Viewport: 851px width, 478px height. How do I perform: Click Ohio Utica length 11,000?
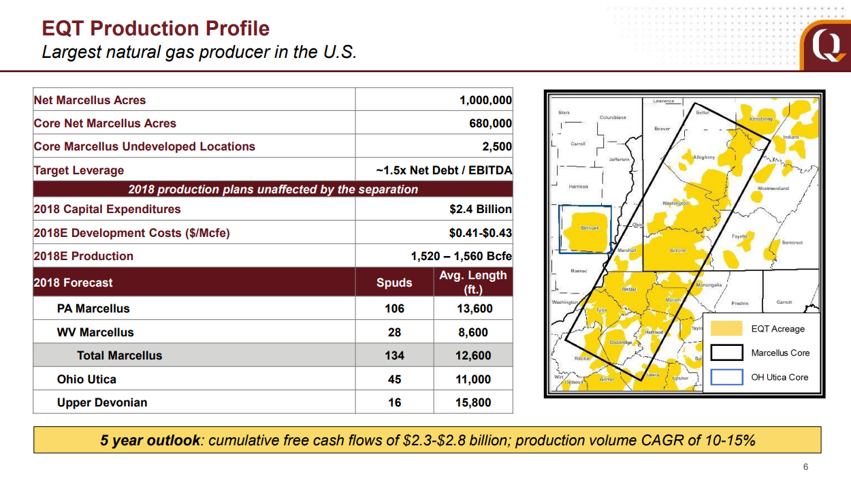473,379
